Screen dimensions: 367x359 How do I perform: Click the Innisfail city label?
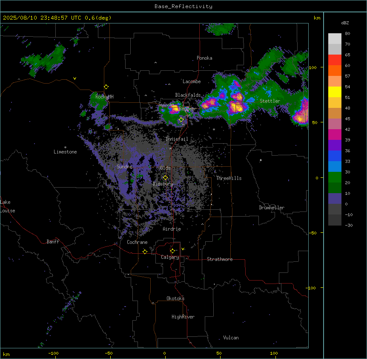(x=177, y=139)
